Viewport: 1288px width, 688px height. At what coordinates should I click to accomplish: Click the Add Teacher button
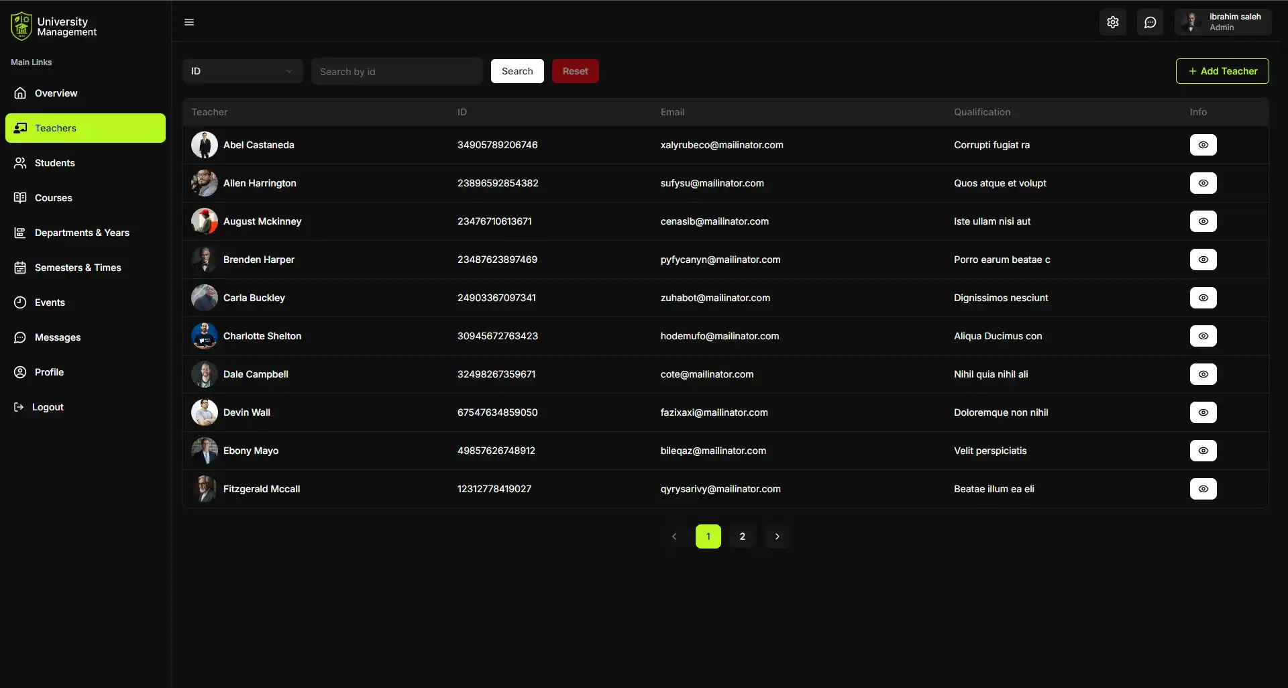(x=1222, y=70)
